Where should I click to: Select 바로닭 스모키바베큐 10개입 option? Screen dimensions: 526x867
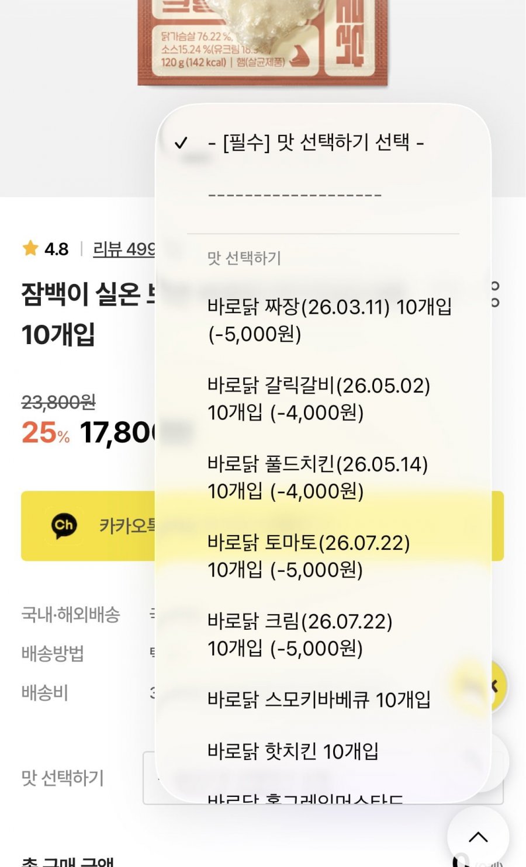coord(319,699)
